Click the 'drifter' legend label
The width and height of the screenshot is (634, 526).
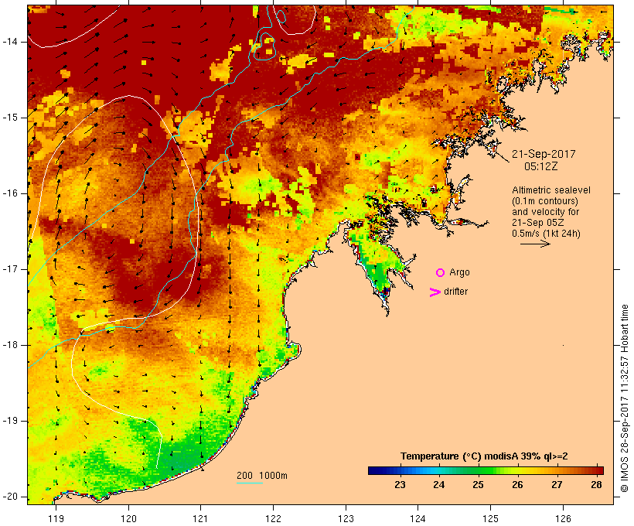tap(455, 292)
